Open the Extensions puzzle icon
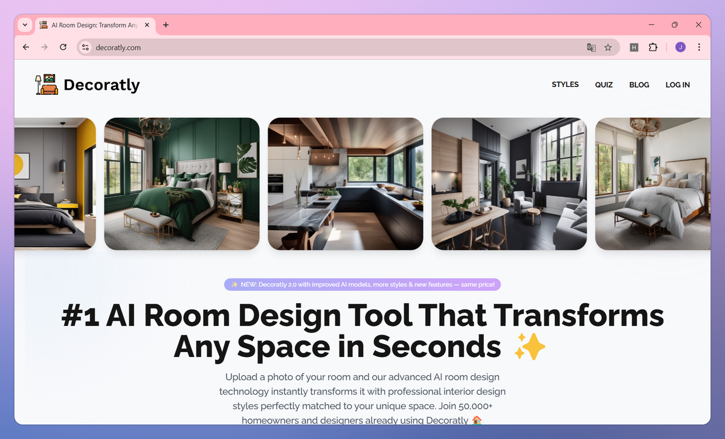Screen dimensions: 725x439 [652, 47]
